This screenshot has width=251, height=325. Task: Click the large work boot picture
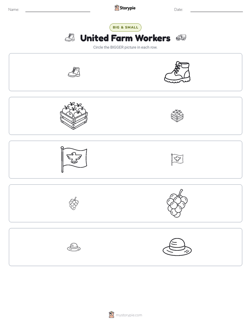pos(177,72)
